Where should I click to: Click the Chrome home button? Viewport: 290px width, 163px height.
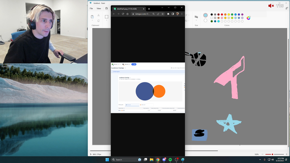(x=127, y=14)
